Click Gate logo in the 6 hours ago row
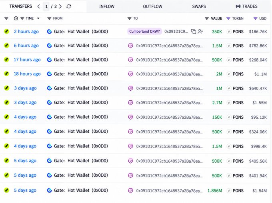 tap(50, 46)
